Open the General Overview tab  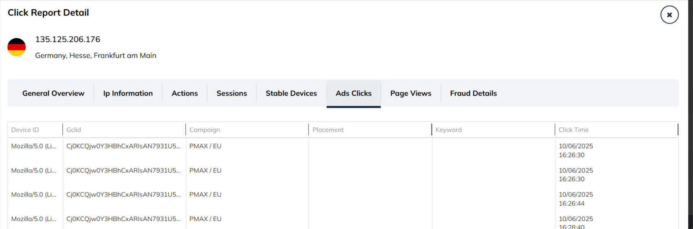pyautogui.click(x=53, y=93)
